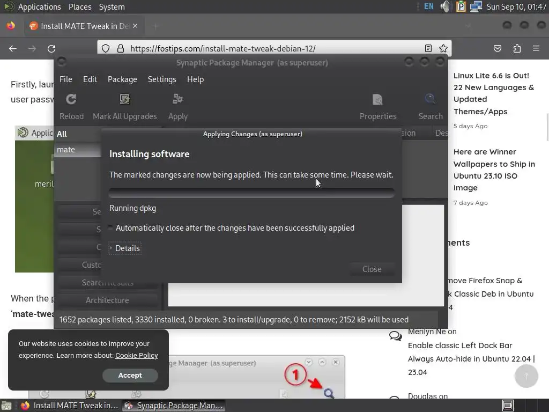Image resolution: width=549 pixels, height=412 pixels.
Task: Click the date and time clock
Action: [516, 6]
